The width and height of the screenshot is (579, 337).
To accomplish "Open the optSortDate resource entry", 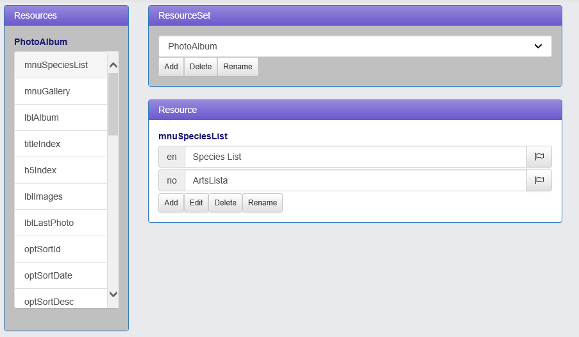I will click(x=61, y=275).
